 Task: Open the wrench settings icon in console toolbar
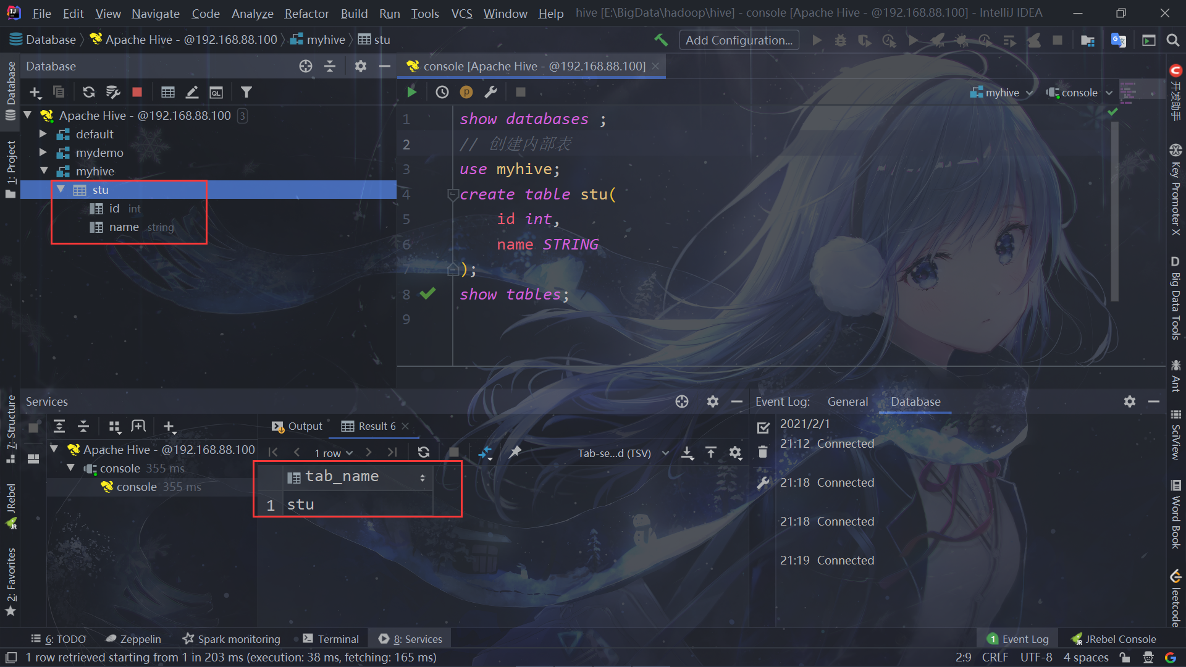pyautogui.click(x=490, y=92)
